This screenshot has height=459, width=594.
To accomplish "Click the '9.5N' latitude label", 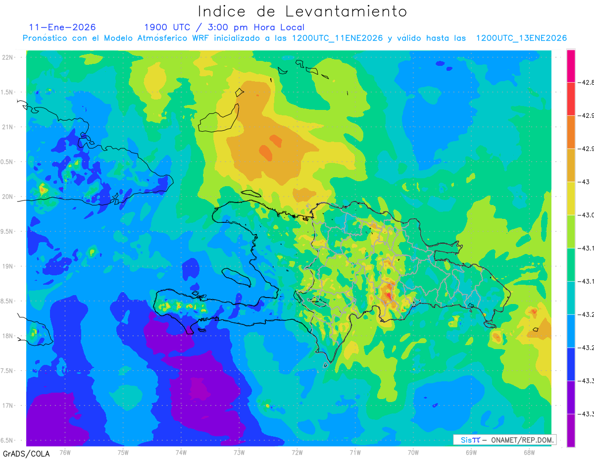I will click(7, 231).
